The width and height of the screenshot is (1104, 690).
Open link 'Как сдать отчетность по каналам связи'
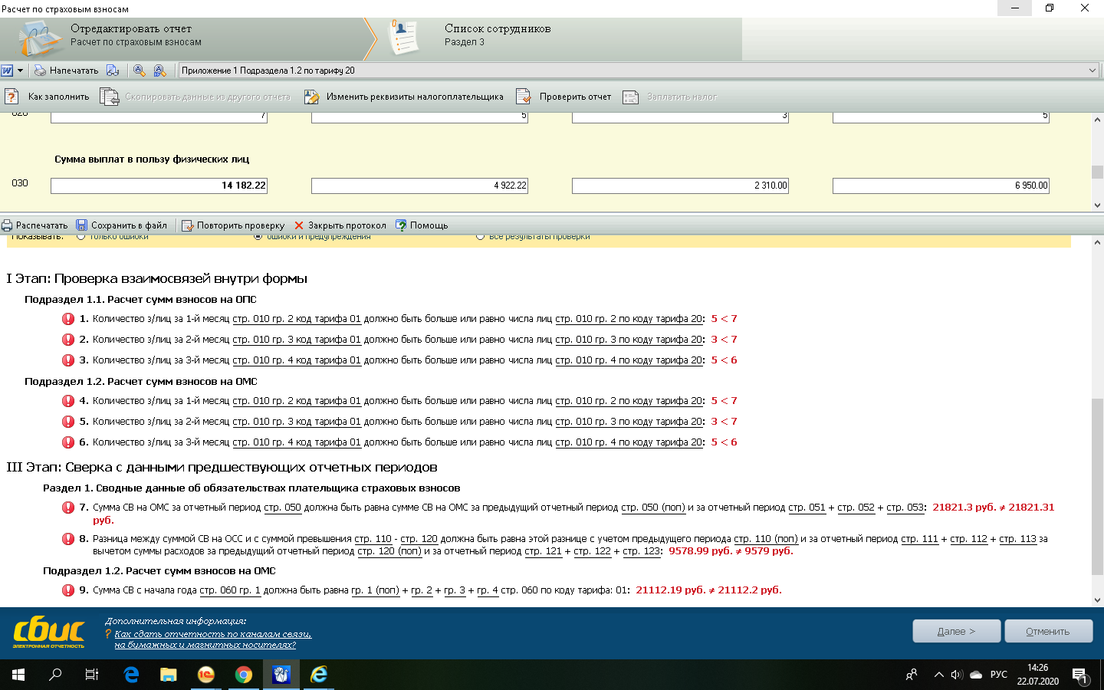pyautogui.click(x=212, y=634)
